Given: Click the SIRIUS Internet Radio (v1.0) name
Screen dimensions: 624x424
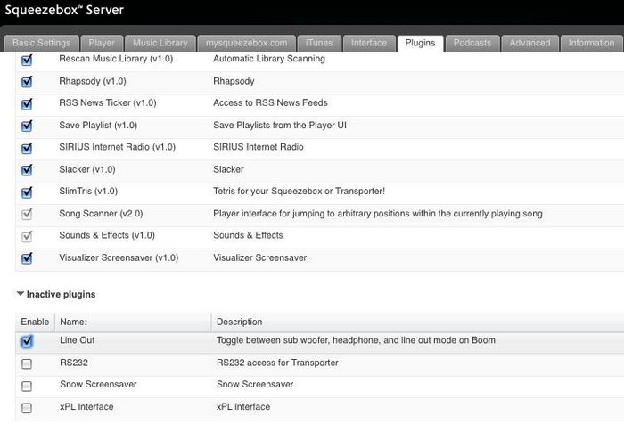Looking at the screenshot, I should tap(117, 147).
